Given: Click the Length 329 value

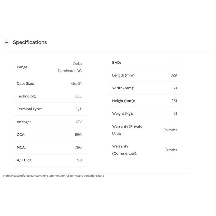Looking at the screenshot, I should point(174,75).
